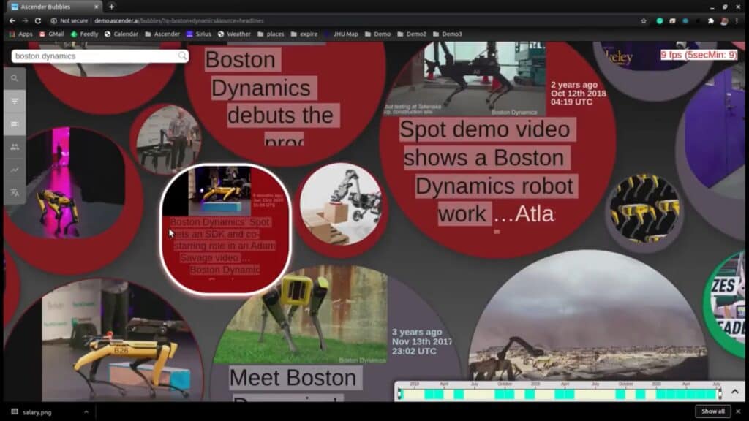
Task: Click the 9 fps counter label
Action: (699, 55)
